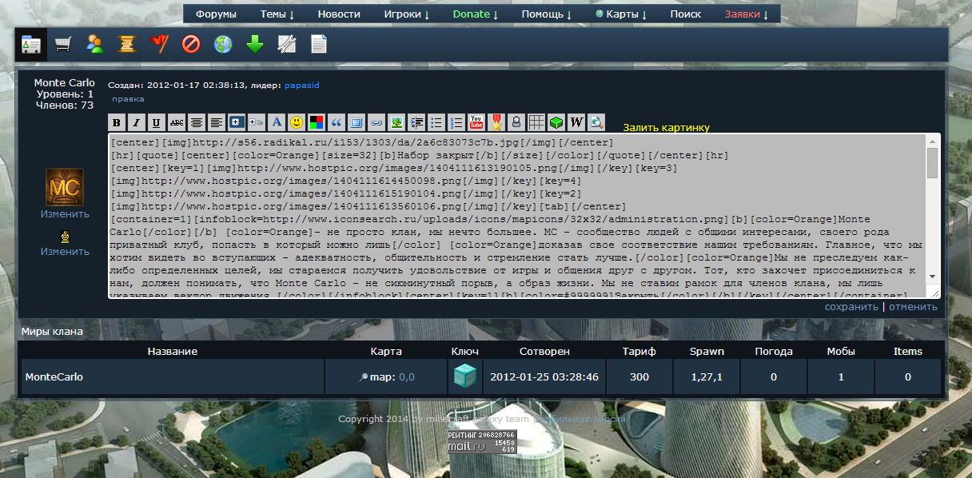Click the red prohibited sign icon

(191, 44)
